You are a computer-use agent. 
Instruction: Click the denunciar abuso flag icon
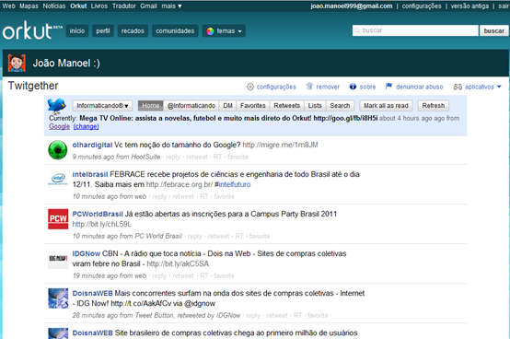pos(388,87)
